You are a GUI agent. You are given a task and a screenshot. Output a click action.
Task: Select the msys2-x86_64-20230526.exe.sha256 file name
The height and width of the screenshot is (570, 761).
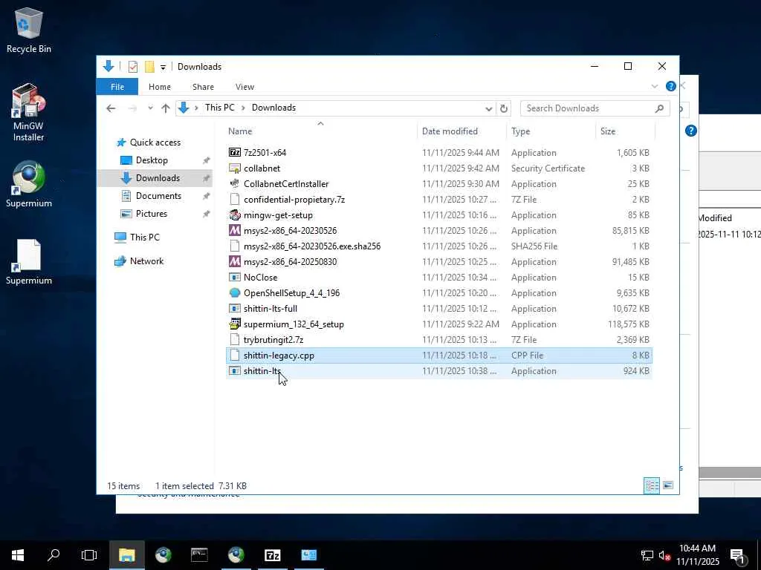[x=312, y=246]
